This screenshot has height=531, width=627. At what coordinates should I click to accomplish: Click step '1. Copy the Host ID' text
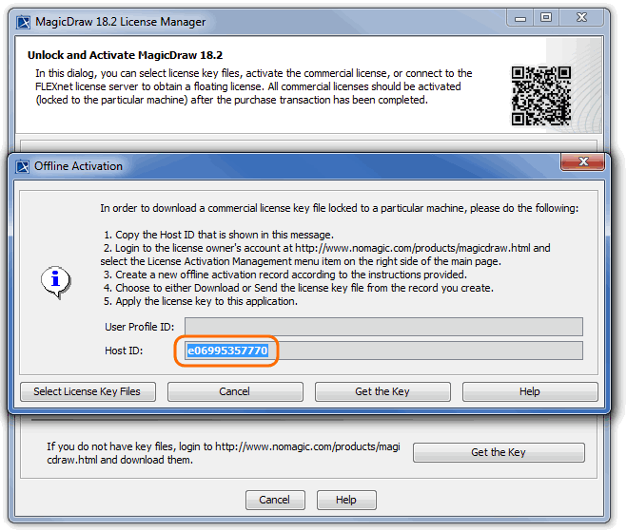point(218,235)
